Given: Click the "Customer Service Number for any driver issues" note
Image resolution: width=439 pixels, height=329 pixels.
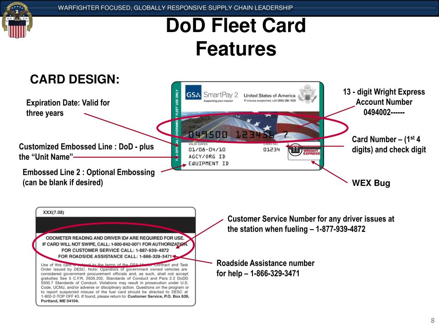Looking at the screenshot, I should click(x=311, y=224).
